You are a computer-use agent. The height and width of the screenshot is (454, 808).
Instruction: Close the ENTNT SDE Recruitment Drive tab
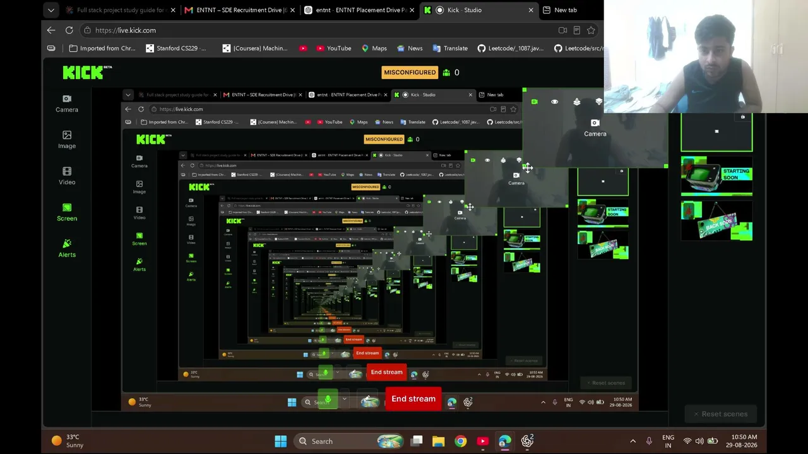pyautogui.click(x=292, y=10)
